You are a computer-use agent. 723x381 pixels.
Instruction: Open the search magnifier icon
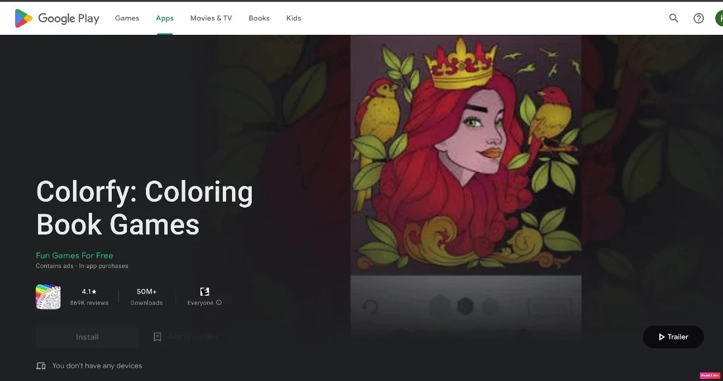[x=674, y=18]
